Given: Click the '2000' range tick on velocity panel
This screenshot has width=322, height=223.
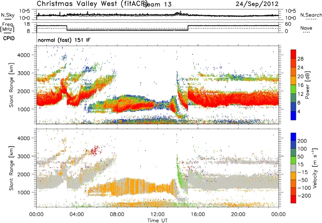Looking at the screenshot, I should (x=23, y=174).
